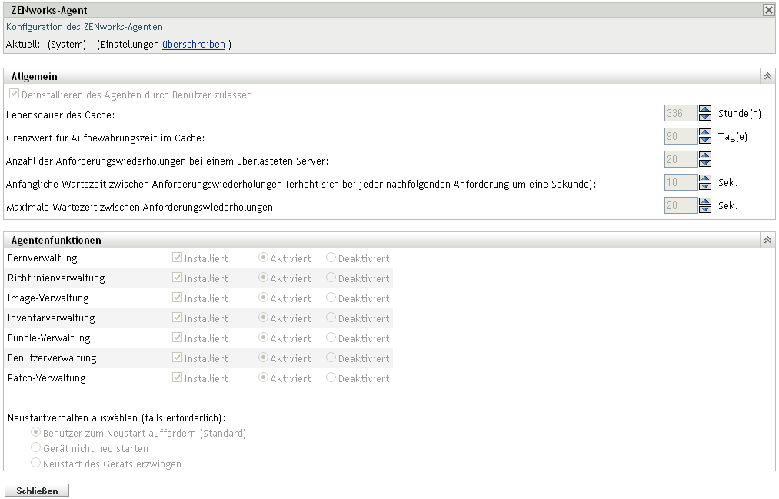Viewport: 779px width, 499px height.
Task: Select Deaktiviert for Inventarverwaltung
Action: pos(331,318)
